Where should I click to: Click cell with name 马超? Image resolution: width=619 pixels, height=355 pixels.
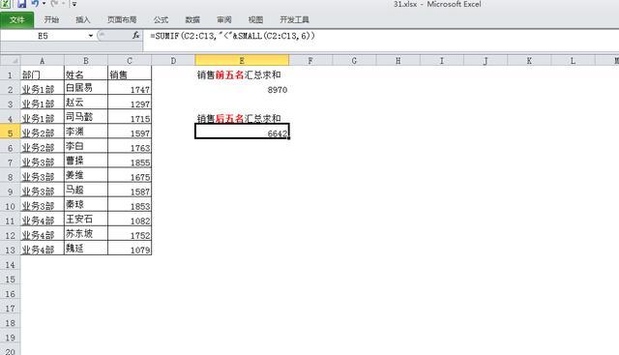(86, 191)
